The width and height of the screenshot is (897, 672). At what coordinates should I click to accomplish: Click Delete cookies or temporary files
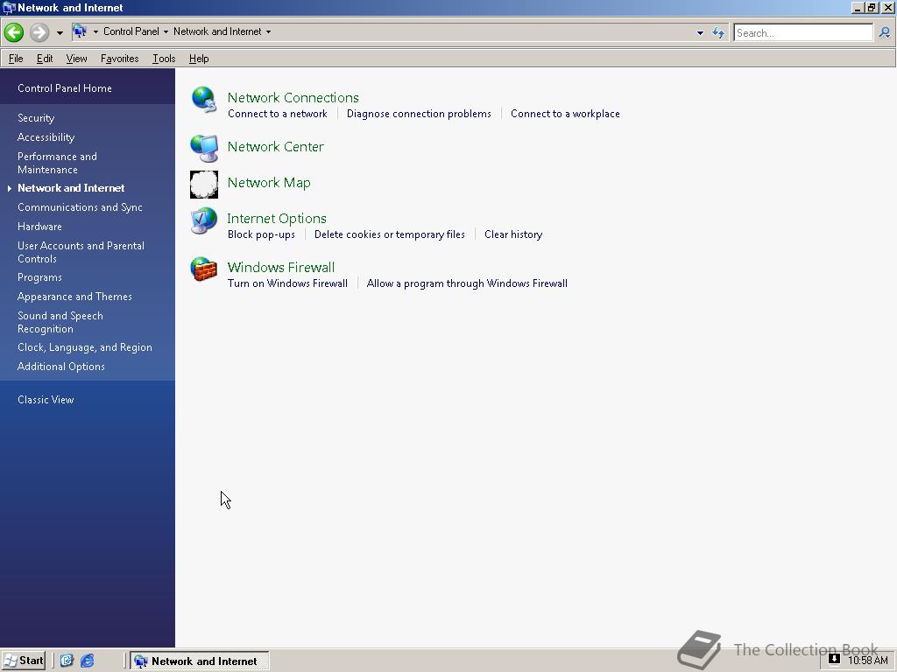point(390,234)
